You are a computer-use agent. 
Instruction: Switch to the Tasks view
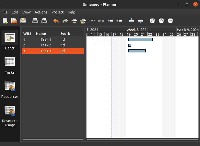[10, 65]
